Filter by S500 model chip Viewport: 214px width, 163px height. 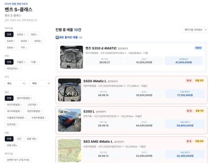click(x=25, y=41)
